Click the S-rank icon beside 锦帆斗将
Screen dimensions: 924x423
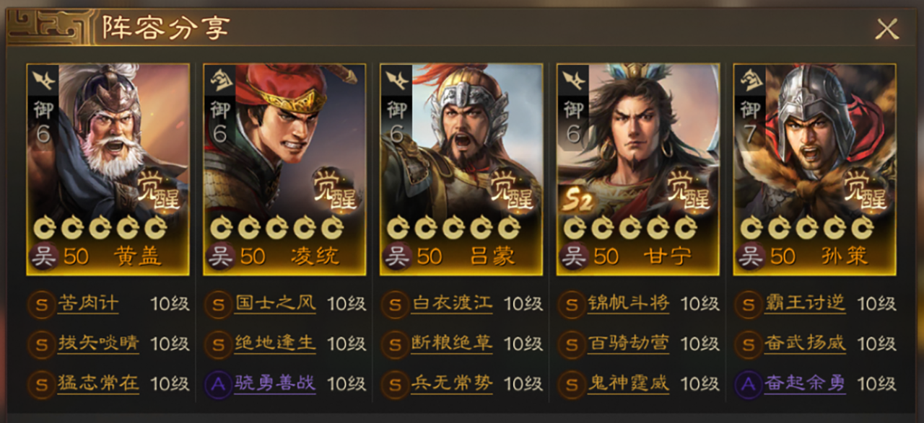point(571,305)
